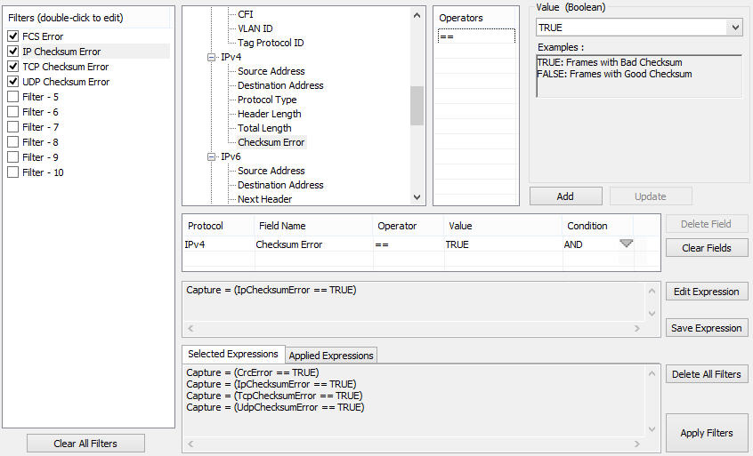Select IPv4 Destination Address field
753x456 pixels.
click(280, 85)
